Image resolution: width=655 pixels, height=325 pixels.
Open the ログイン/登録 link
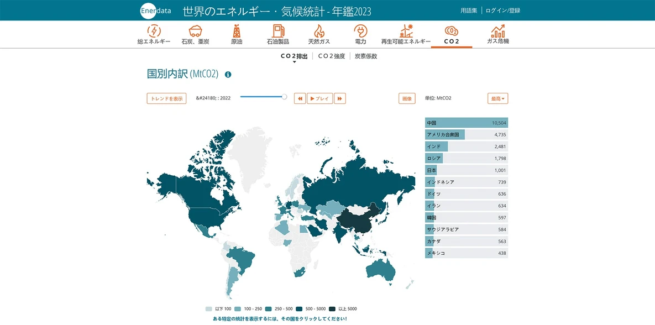click(502, 11)
